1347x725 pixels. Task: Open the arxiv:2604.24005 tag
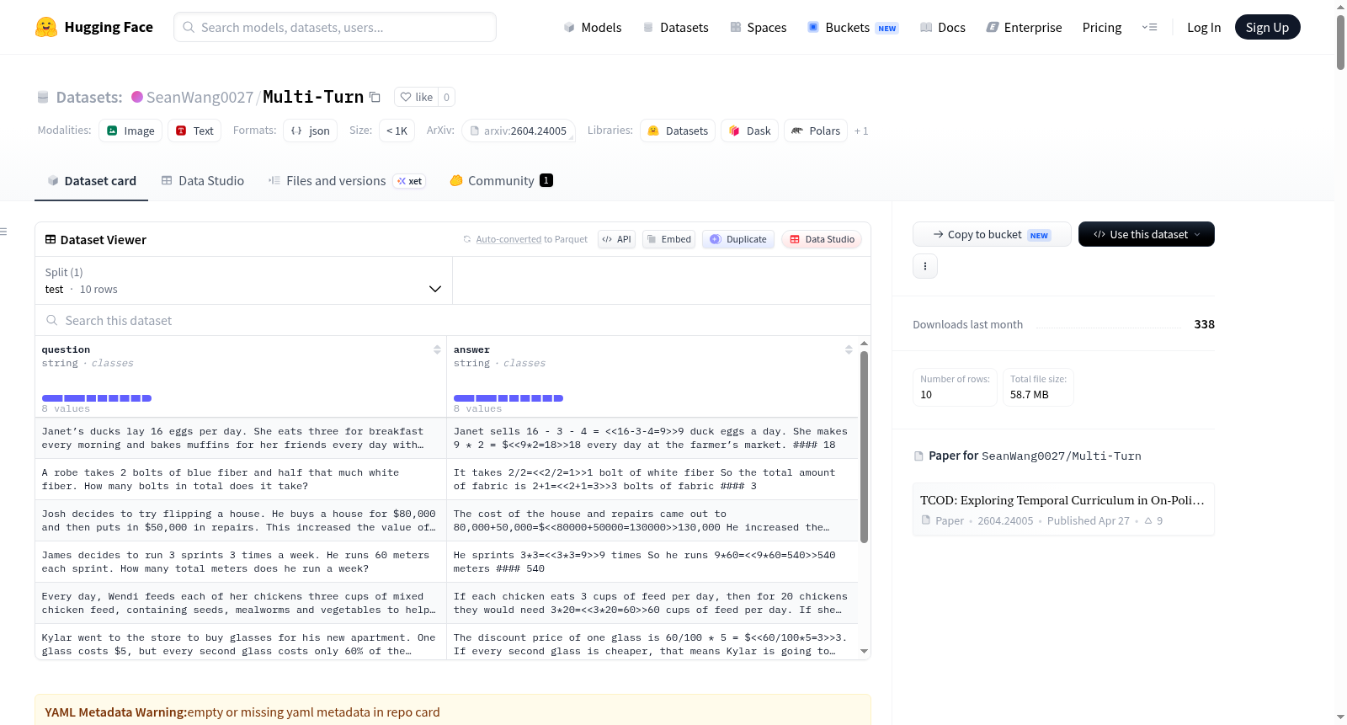coord(519,131)
